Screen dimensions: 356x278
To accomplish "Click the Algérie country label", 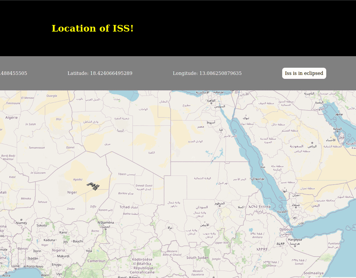I will coord(11,117).
